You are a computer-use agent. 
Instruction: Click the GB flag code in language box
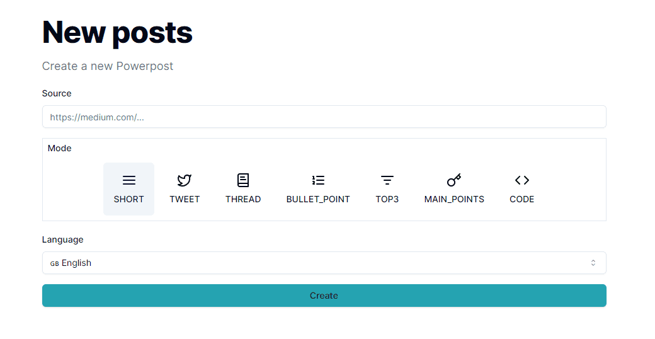point(54,263)
